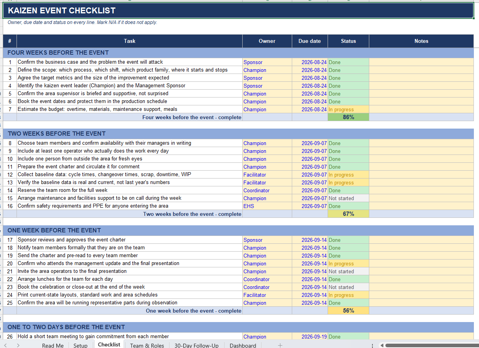
Task: Select the 'Estimate the budget' task cell
Action: (129, 109)
